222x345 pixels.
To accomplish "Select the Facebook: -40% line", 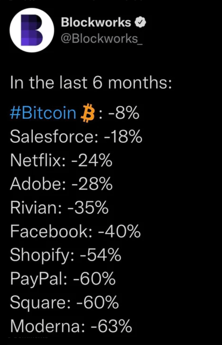I will tap(75, 231).
